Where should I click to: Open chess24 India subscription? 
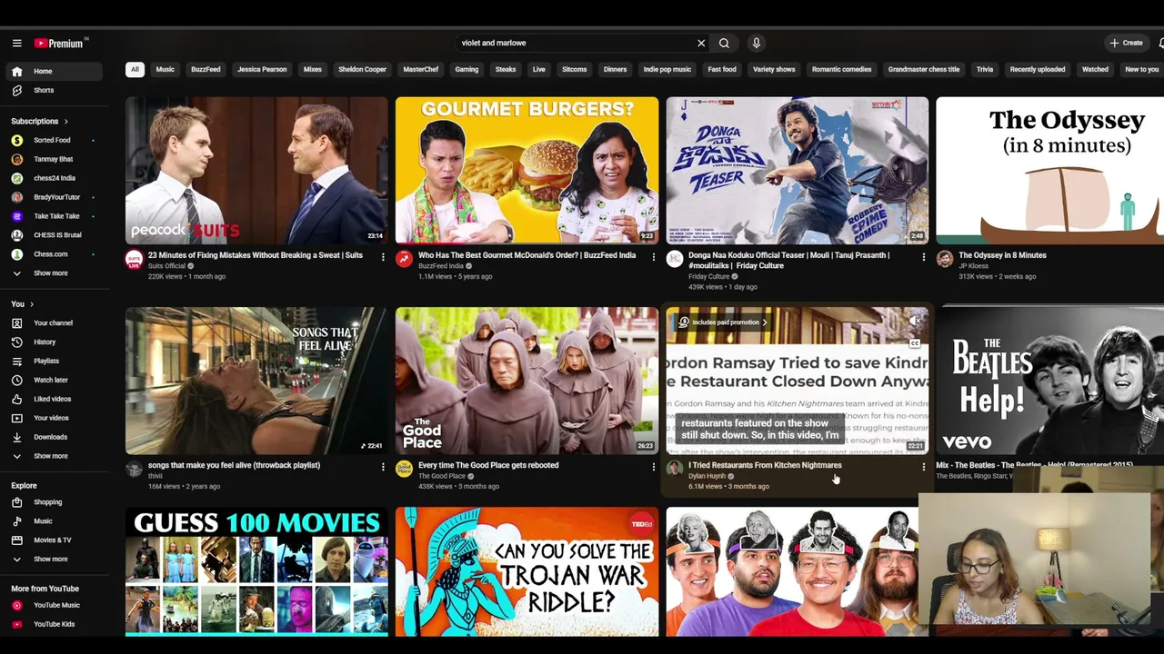[55, 178]
